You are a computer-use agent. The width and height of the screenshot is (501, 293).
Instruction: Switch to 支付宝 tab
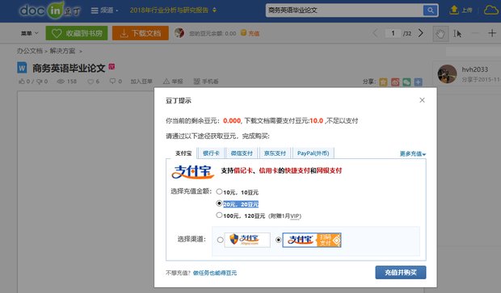(x=183, y=153)
